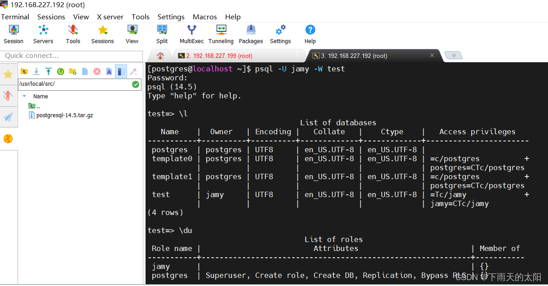Open the X server menu
548x286 pixels.
[110, 17]
